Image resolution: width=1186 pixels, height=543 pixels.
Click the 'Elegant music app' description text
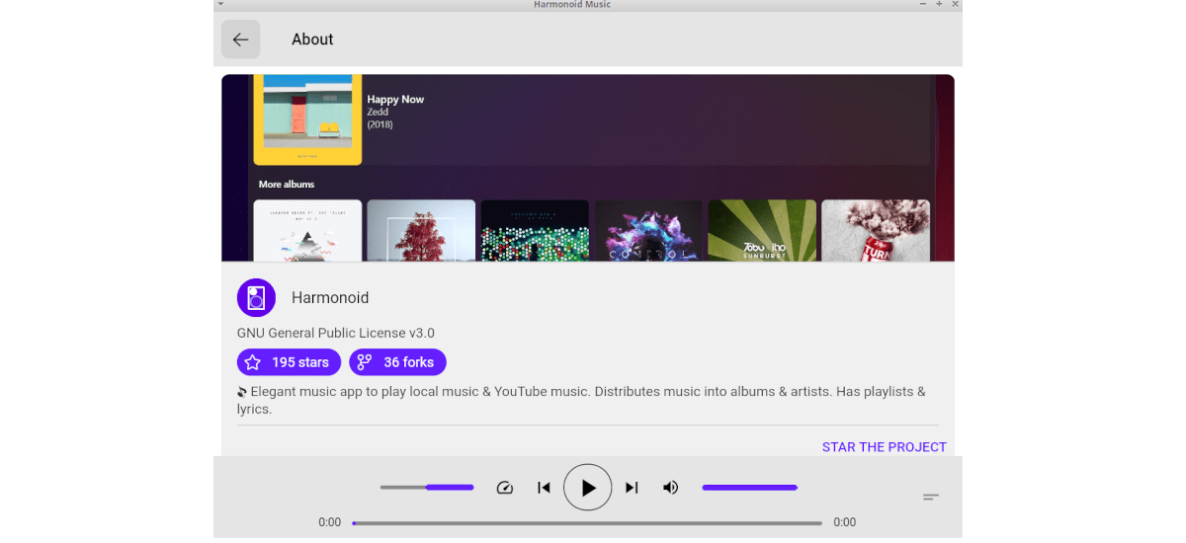tap(581, 400)
